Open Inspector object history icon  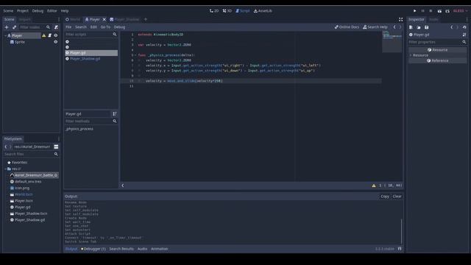coord(464,27)
